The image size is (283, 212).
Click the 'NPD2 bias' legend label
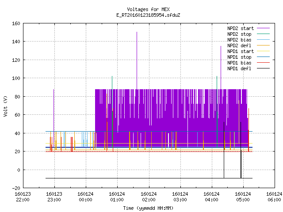(239, 40)
